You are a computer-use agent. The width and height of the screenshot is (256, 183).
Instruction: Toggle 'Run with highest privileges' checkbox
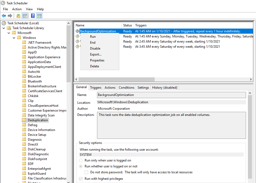[81, 179]
